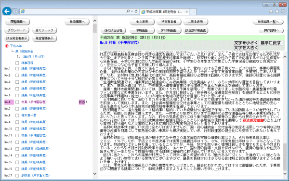Open No.8 梅本章一君 speech link
This screenshot has width=289, height=181.
[29, 116]
